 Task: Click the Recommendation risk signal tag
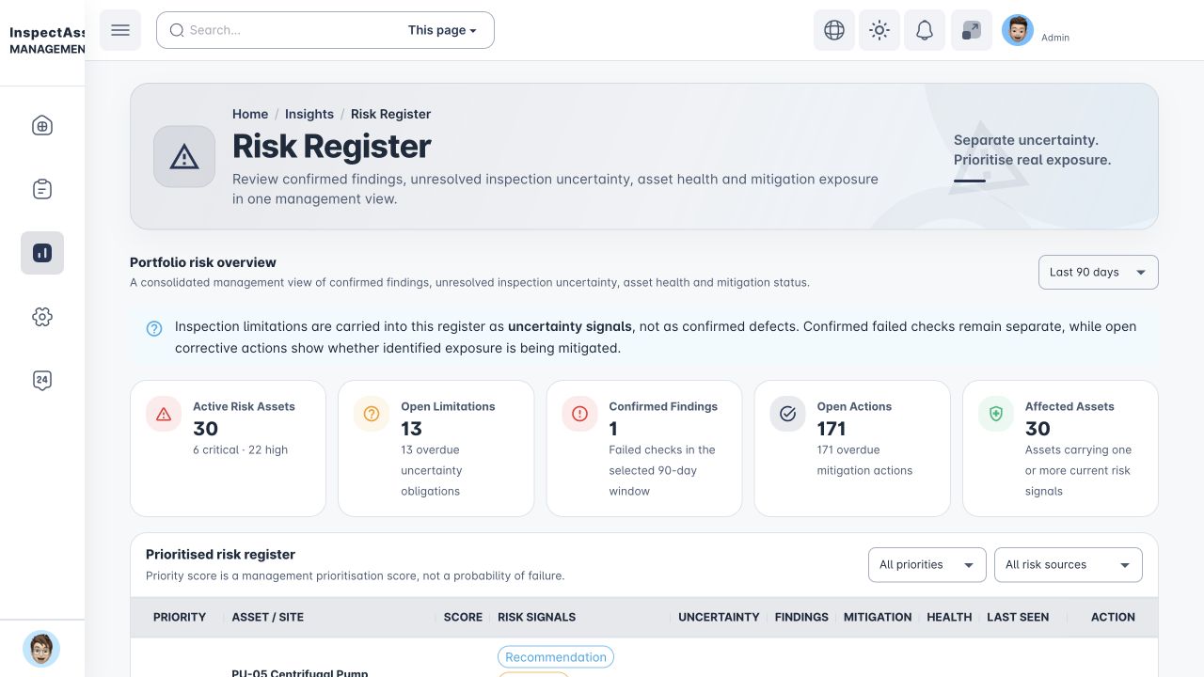coord(556,657)
